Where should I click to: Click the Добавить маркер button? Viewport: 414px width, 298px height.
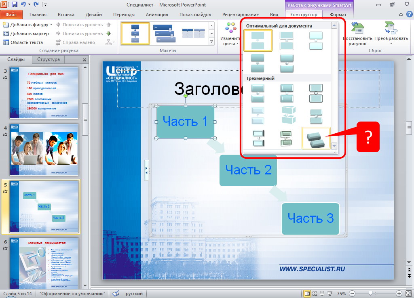point(26,34)
